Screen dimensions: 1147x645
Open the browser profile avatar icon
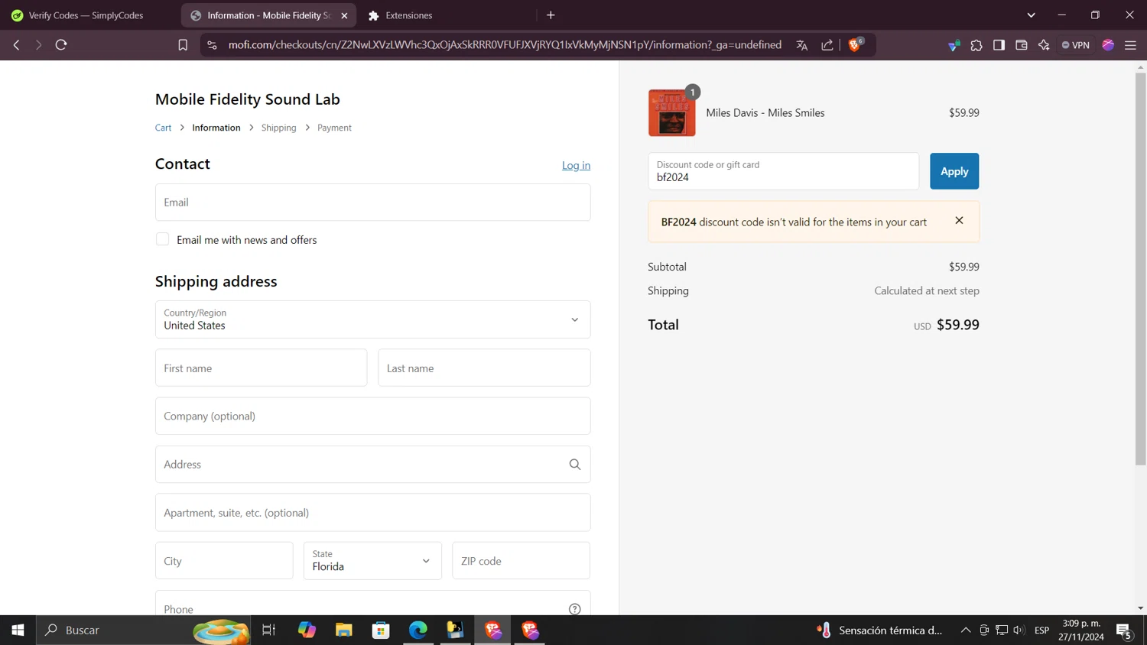(x=1108, y=45)
